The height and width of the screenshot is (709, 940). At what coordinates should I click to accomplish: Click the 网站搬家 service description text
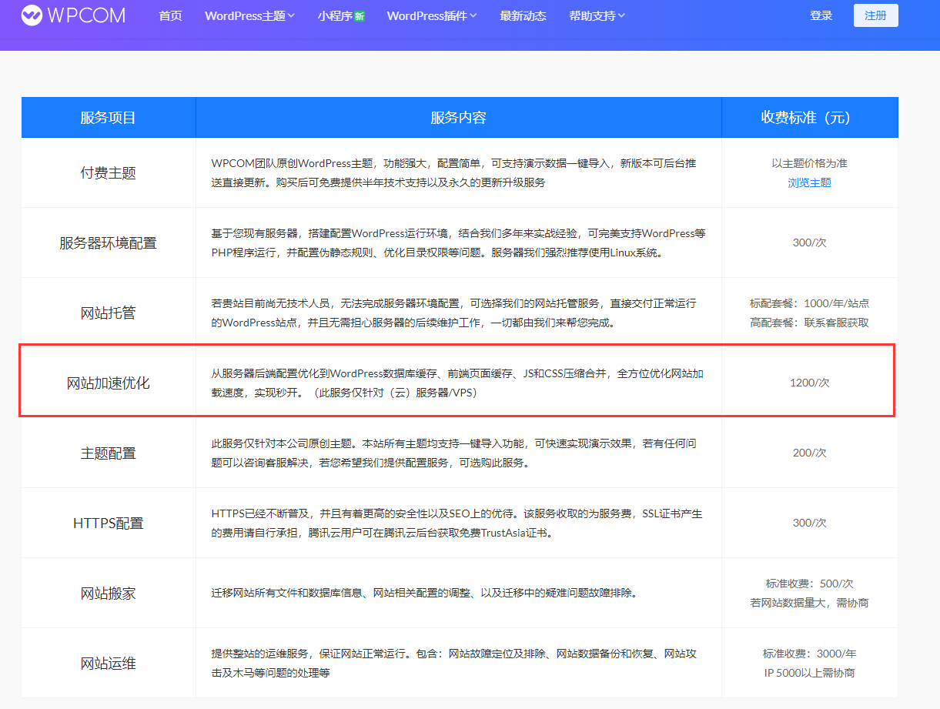[423, 594]
